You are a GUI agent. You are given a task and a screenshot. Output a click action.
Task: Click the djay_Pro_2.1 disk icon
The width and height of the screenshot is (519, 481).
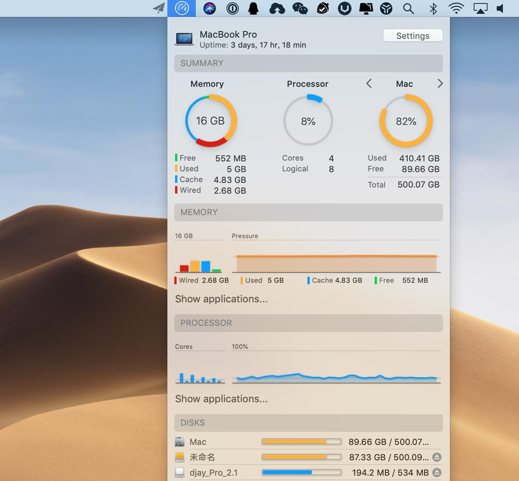click(180, 473)
